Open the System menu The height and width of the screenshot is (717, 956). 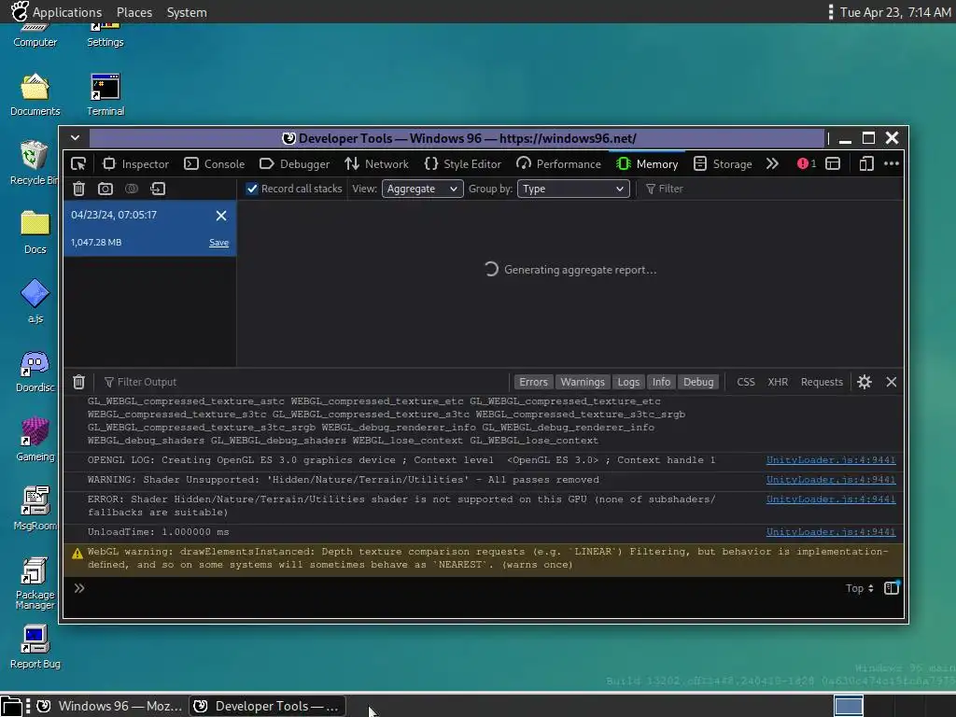tap(187, 12)
